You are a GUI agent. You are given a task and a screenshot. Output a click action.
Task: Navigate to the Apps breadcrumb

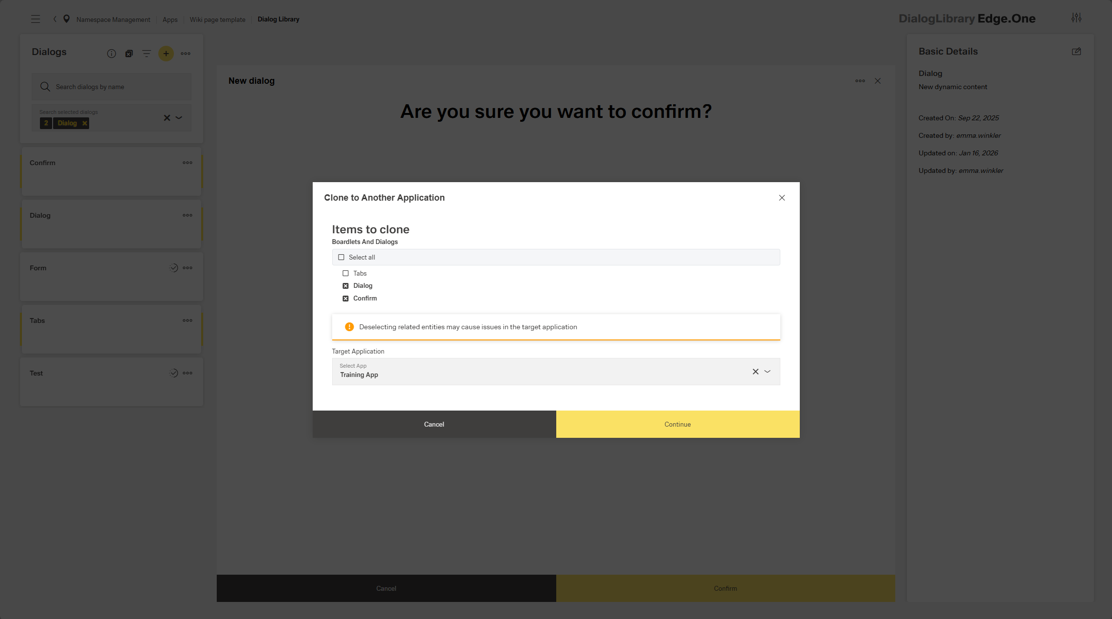click(170, 19)
